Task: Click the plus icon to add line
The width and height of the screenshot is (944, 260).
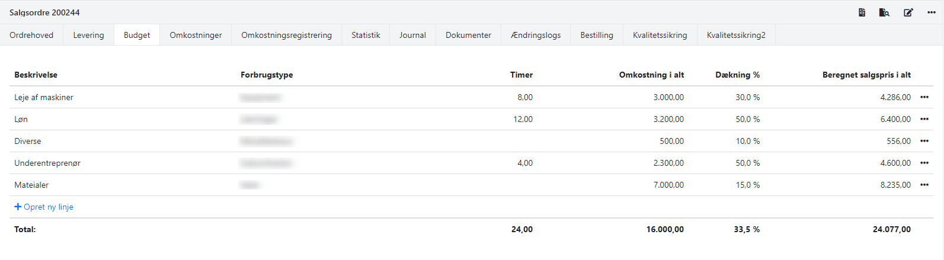Action: click(x=18, y=207)
